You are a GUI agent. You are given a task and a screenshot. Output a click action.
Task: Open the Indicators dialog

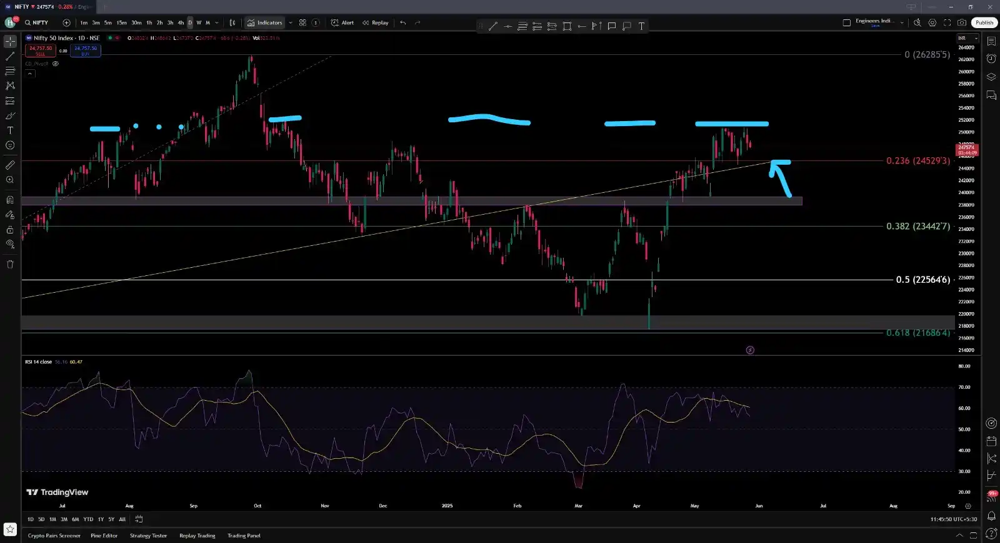coord(265,22)
